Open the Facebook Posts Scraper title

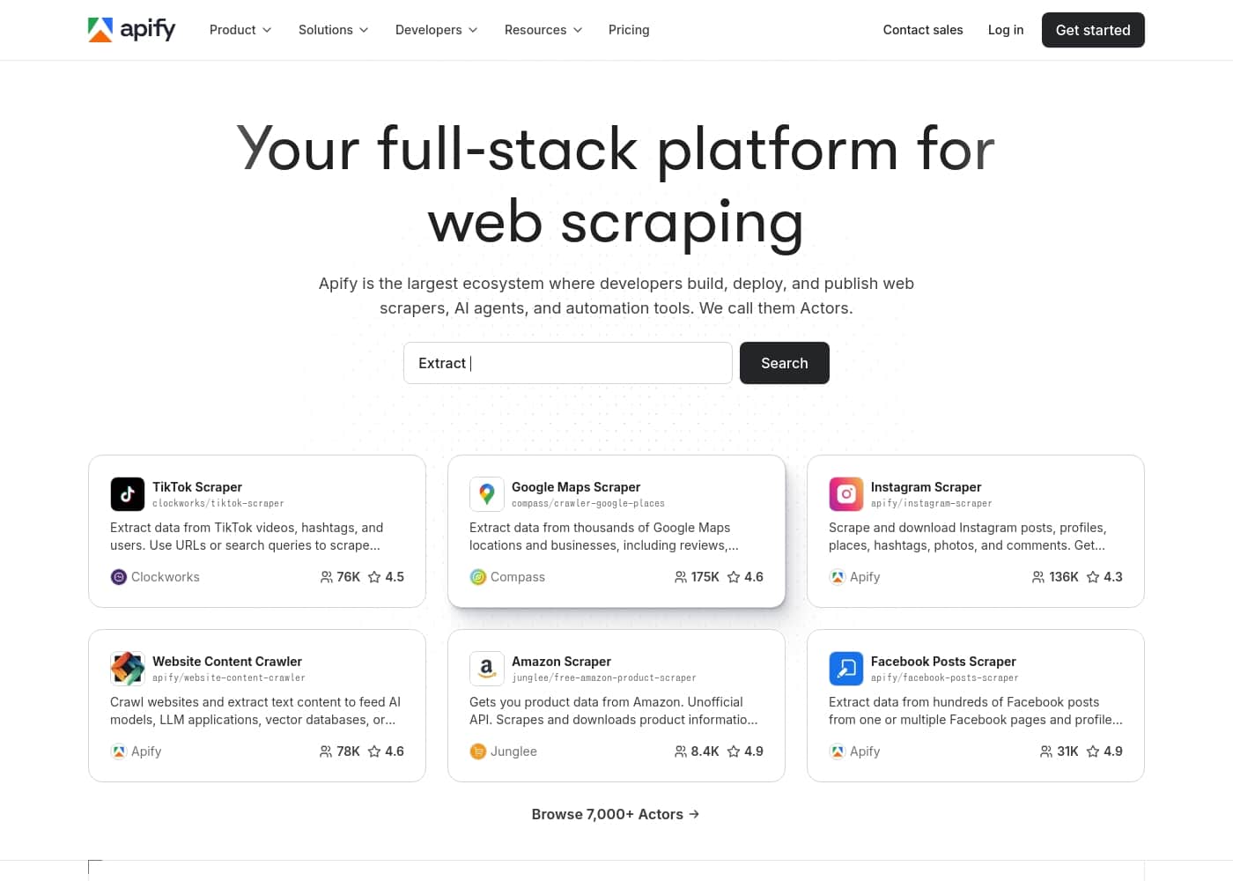click(x=943, y=662)
